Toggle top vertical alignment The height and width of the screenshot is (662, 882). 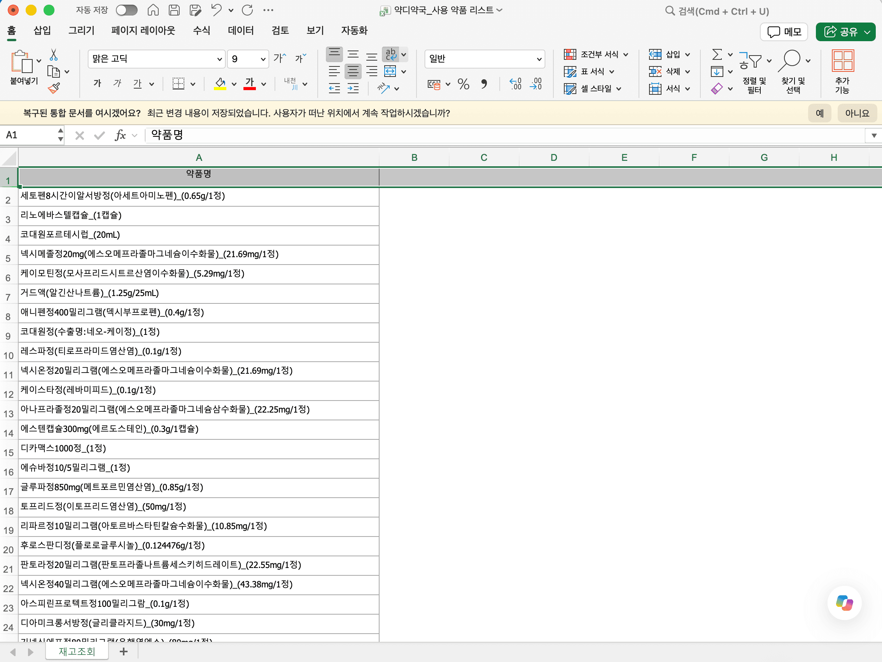334,54
